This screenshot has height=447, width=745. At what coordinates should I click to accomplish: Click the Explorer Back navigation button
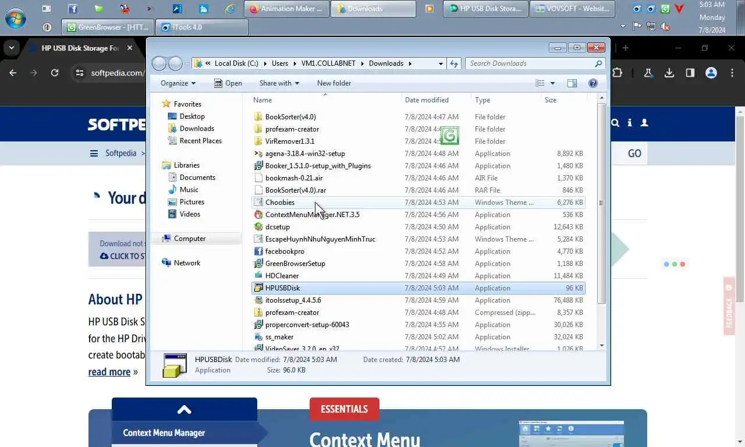(x=159, y=63)
